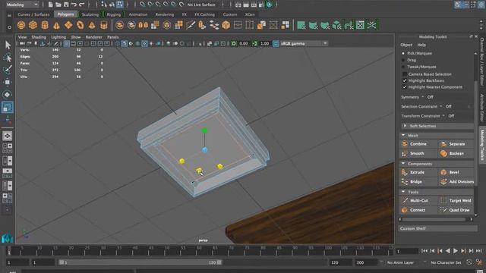Create a polygon pipe from the shelf

pos(104,25)
